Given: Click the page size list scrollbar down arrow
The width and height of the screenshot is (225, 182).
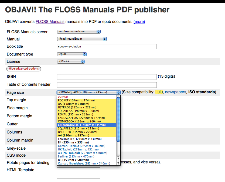Looking at the screenshot, I should (x=118, y=163).
